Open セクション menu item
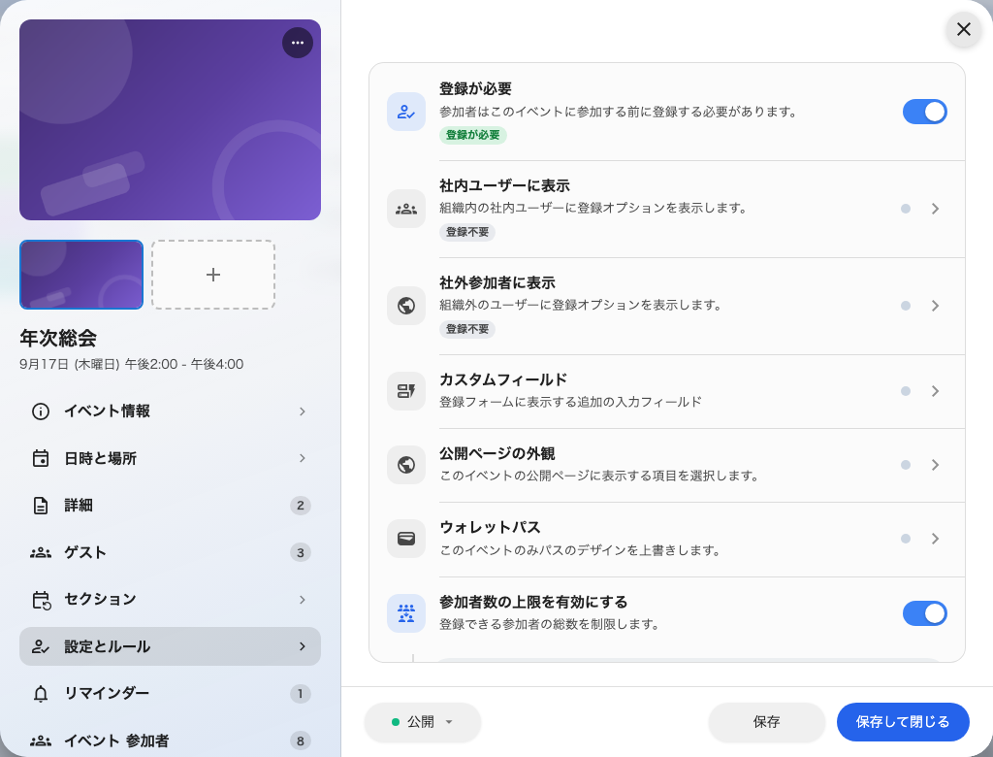Viewport: 993px width, 757px height. point(170,600)
